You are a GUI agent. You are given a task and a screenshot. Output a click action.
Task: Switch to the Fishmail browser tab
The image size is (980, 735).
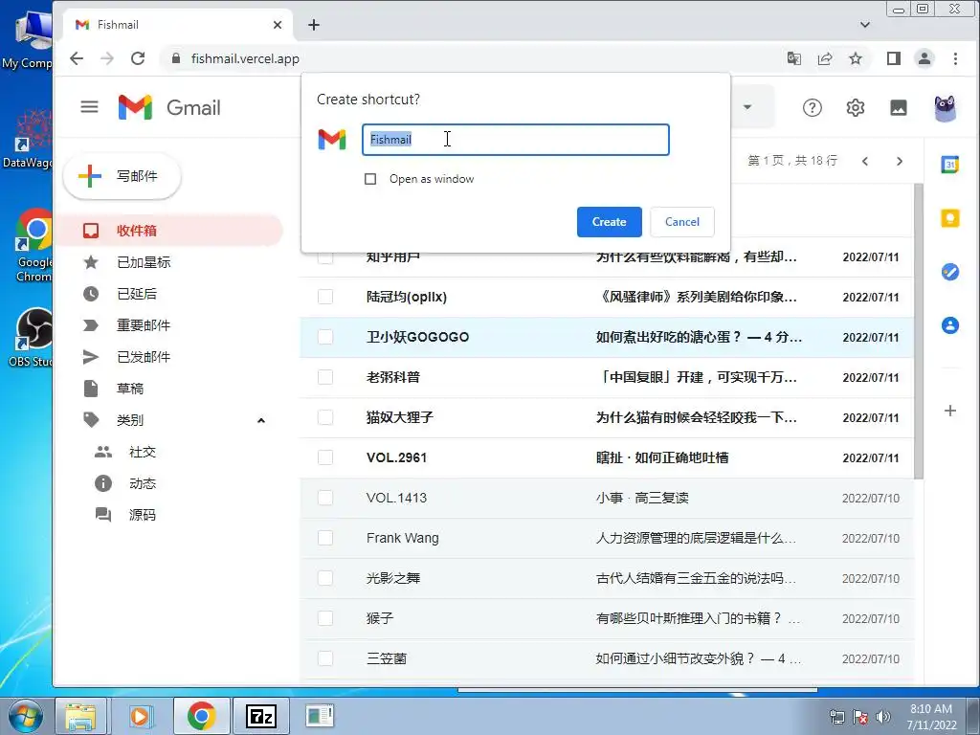click(x=178, y=25)
